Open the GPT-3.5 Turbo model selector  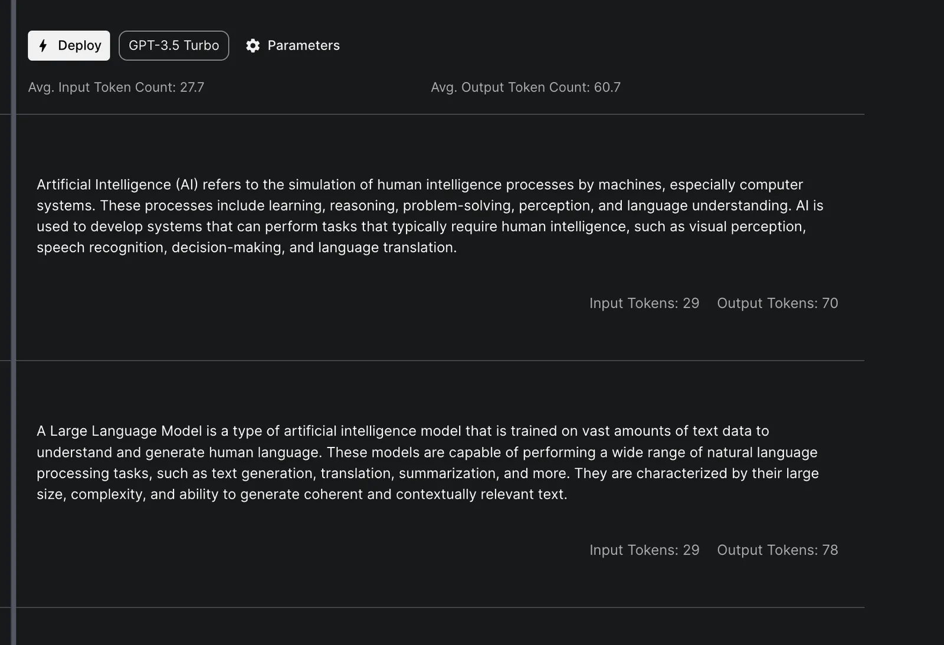pyautogui.click(x=174, y=45)
